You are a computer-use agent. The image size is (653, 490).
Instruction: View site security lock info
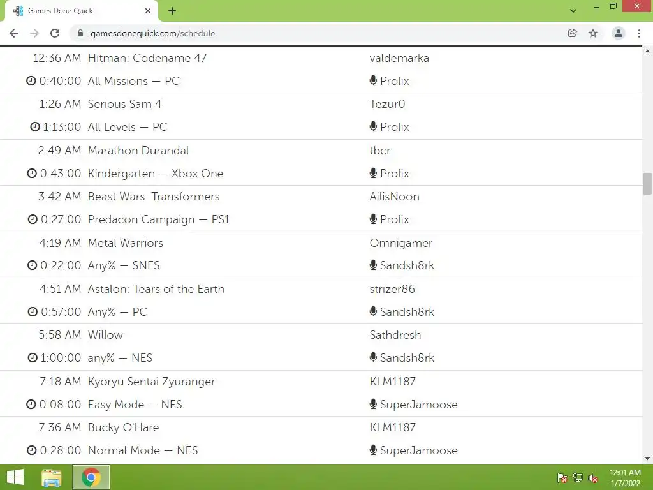tap(80, 33)
